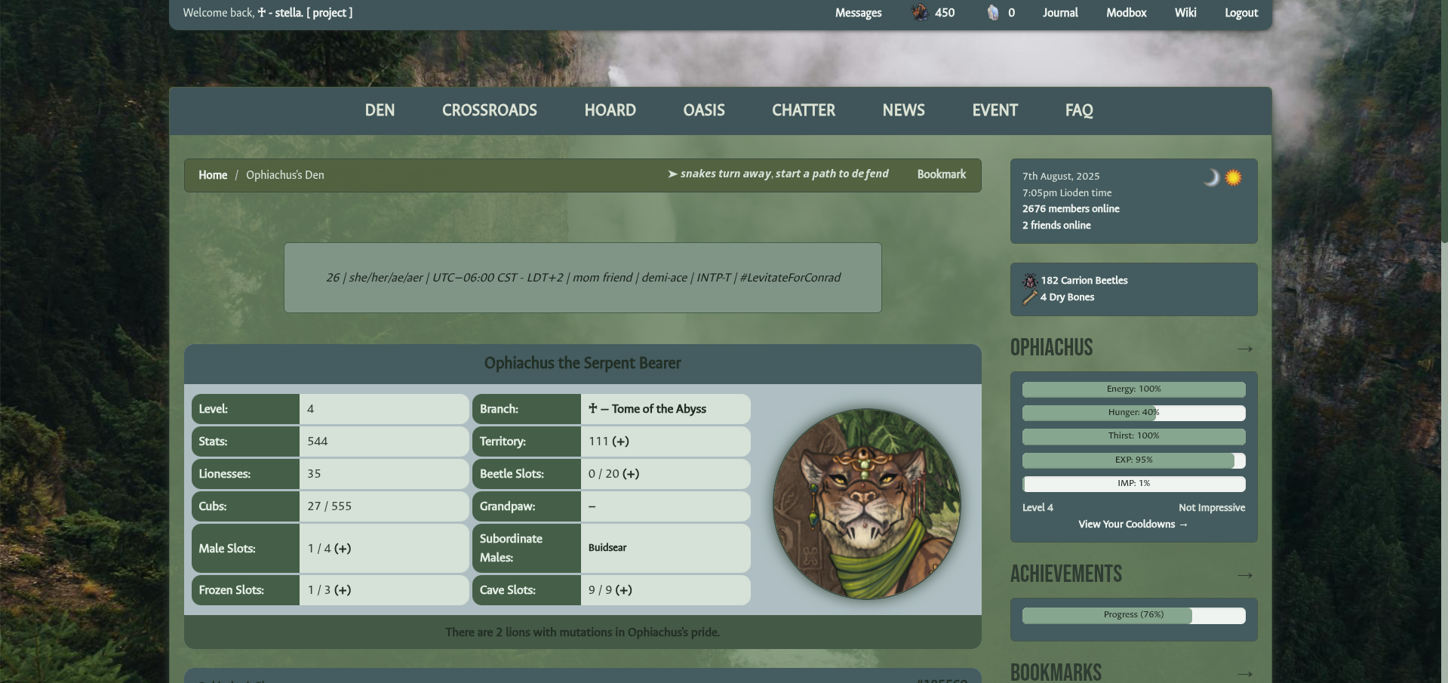Viewport: 1448px width, 683px height.
Task: Open the DEN menu
Action: pos(380,110)
